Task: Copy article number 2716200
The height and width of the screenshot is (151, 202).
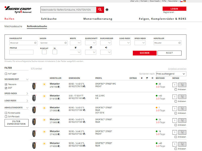Action: click(59, 134)
